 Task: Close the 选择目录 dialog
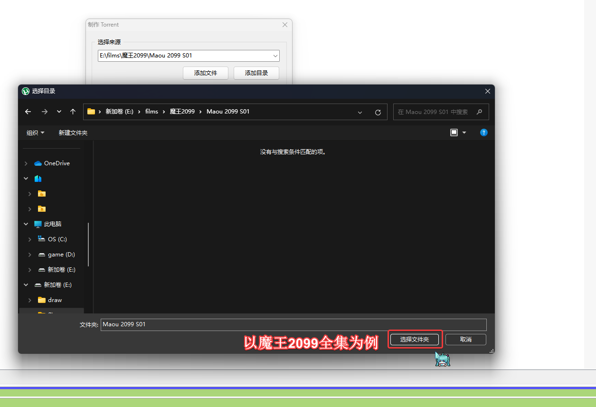click(487, 91)
